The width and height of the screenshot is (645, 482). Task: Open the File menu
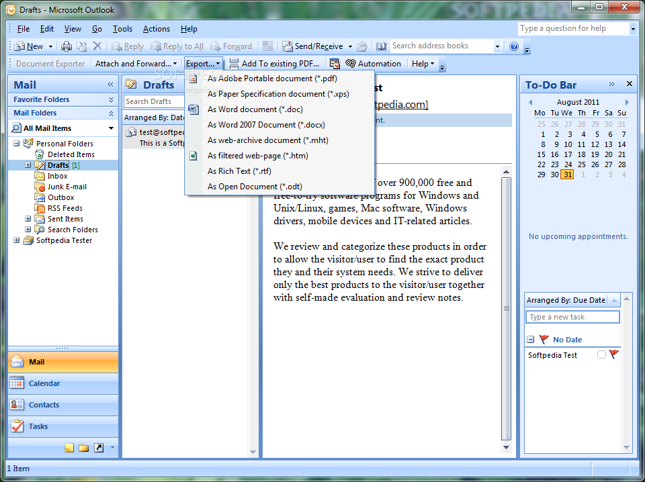tap(23, 29)
